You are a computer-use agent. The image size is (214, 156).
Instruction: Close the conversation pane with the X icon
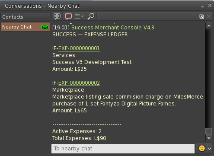pos(208,16)
